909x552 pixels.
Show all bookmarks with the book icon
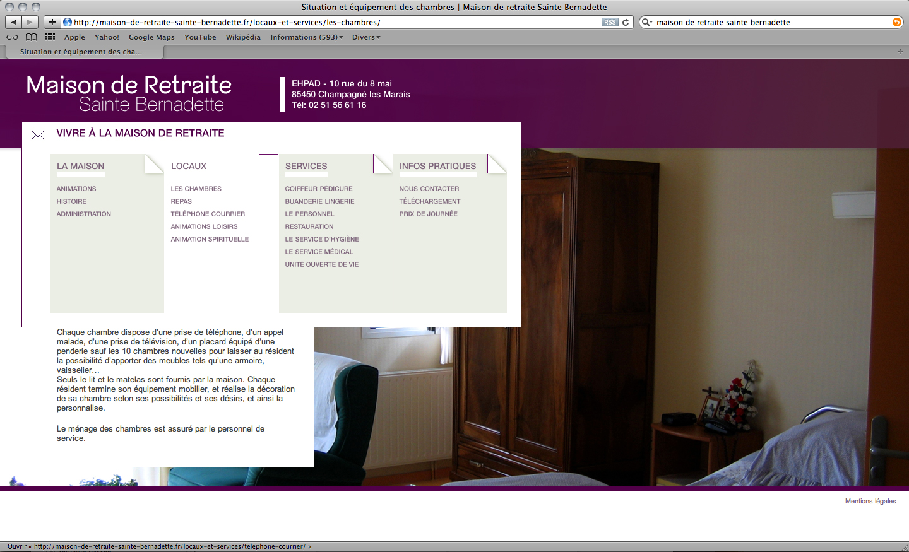tap(31, 37)
